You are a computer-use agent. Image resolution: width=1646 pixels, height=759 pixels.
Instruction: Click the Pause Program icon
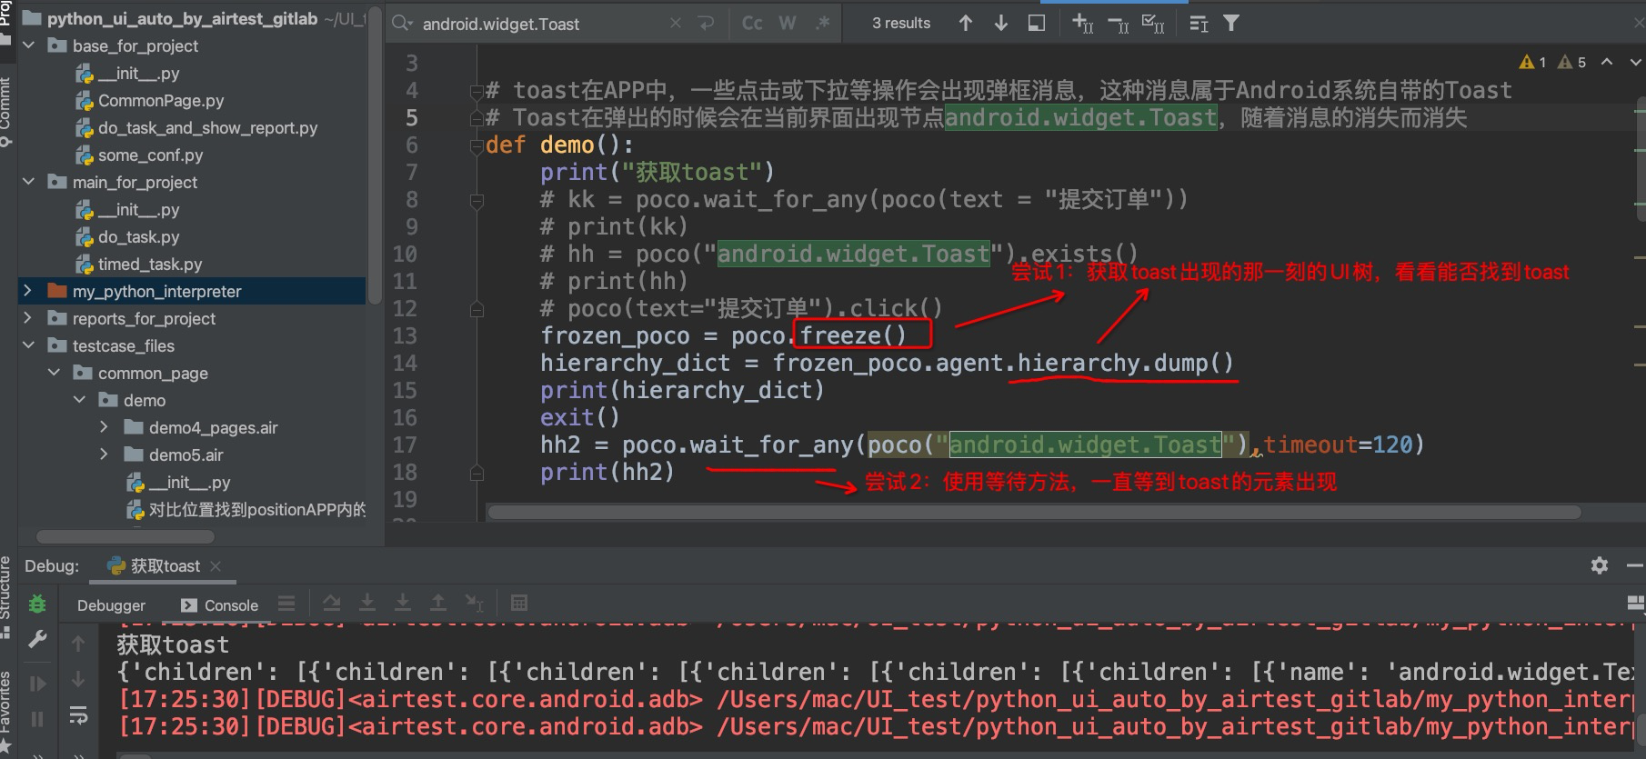pos(37,720)
